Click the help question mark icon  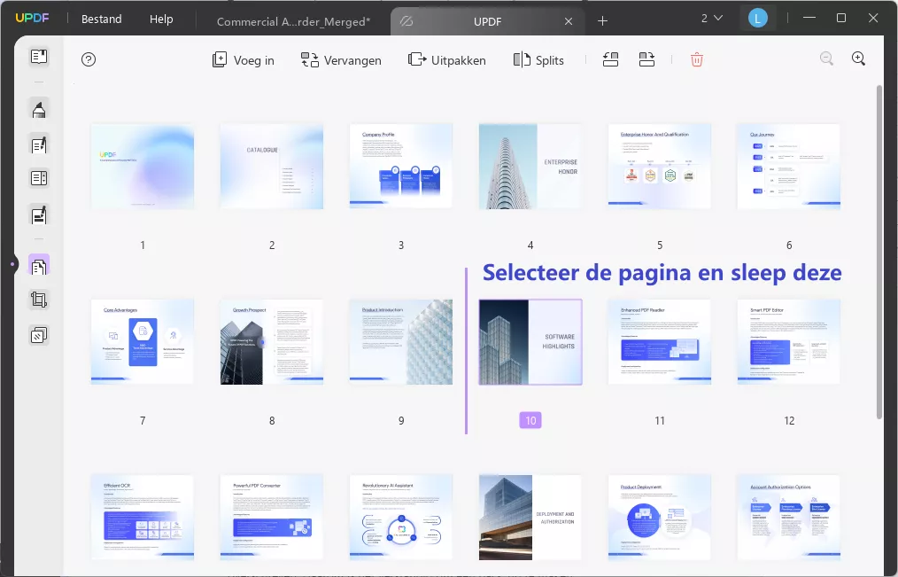click(x=89, y=59)
